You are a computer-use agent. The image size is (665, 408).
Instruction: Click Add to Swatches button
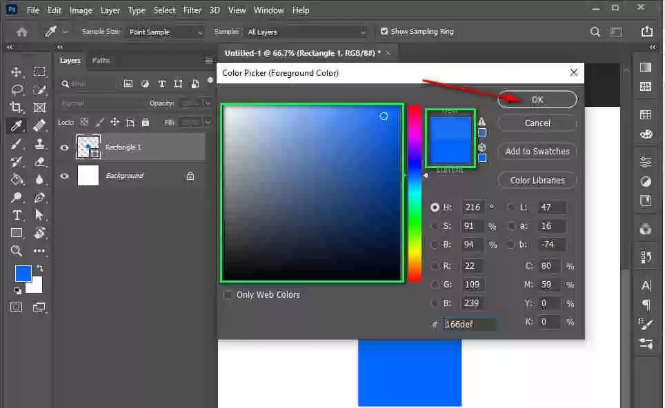(x=537, y=151)
